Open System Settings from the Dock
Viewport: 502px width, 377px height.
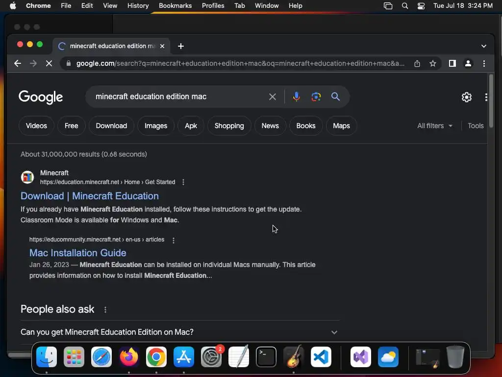(211, 357)
